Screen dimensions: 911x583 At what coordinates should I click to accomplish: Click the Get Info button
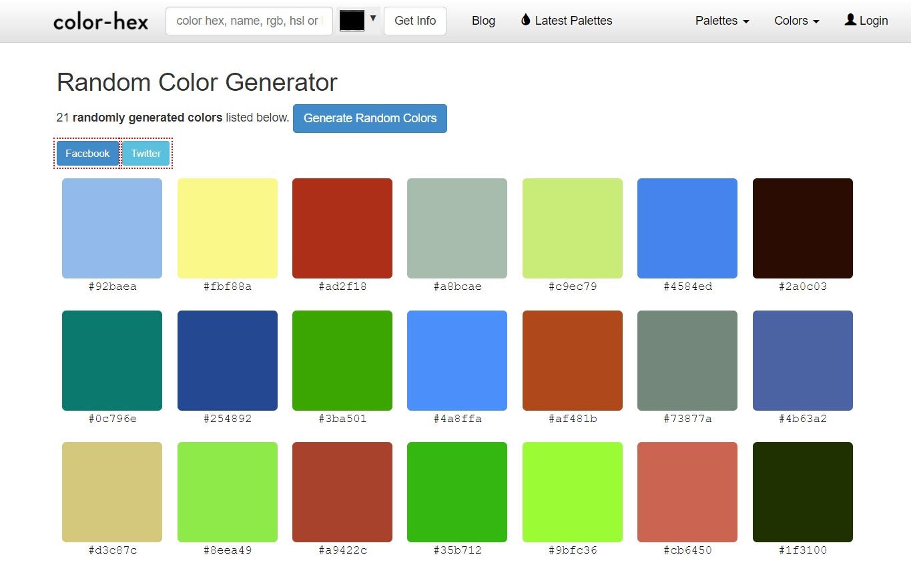point(414,21)
